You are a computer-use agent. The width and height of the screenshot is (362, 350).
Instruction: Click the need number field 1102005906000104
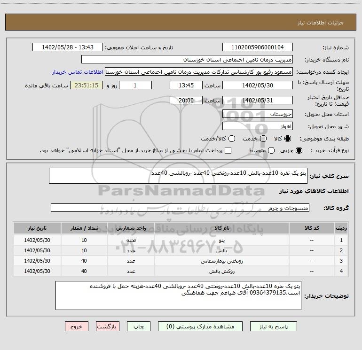point(258,47)
